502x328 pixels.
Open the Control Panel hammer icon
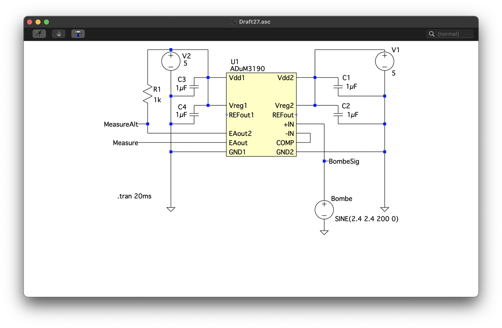(x=78, y=34)
